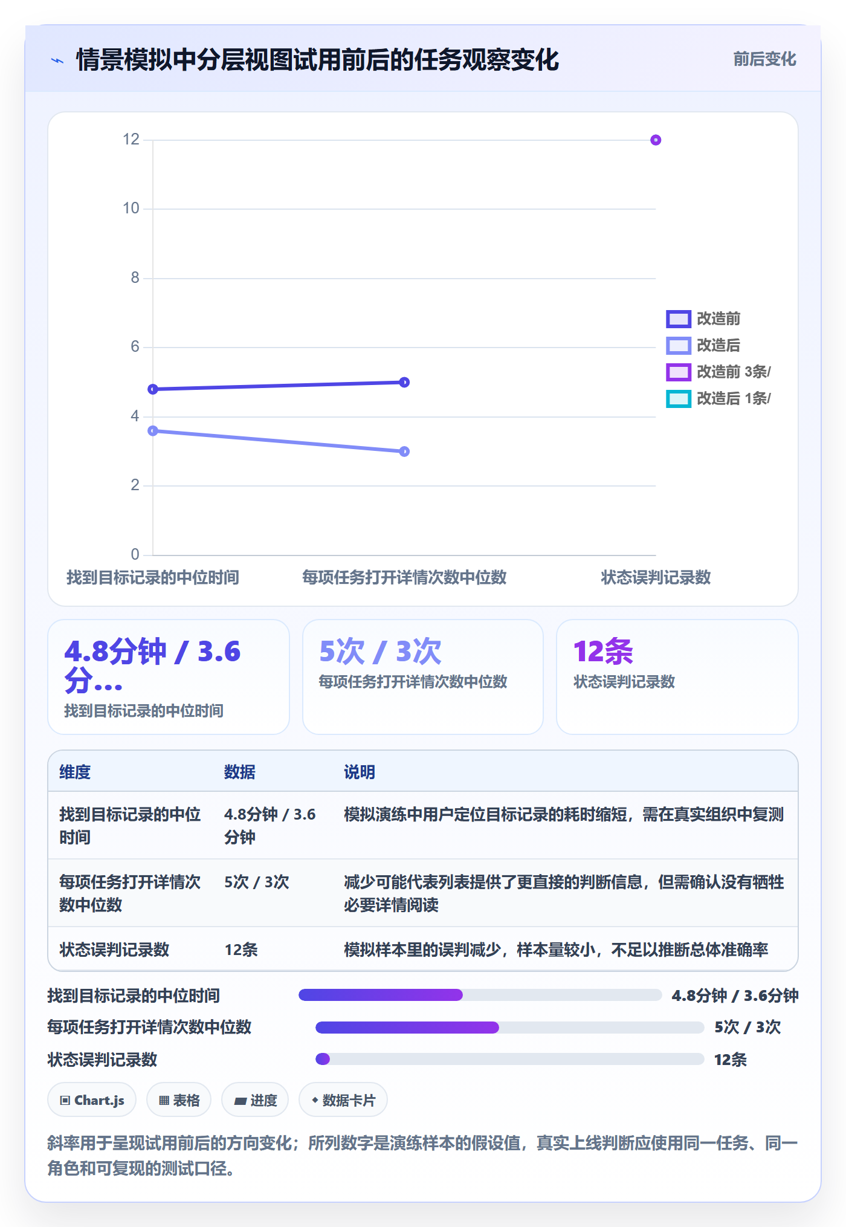This screenshot has width=846, height=1227.
Task: Select the 进度 tag
Action: [x=255, y=1100]
